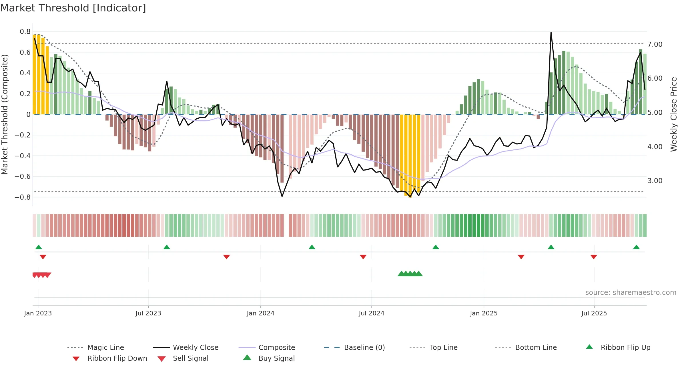This screenshot has width=686, height=385.
Task: Click the Buy Signal cluster near Aug 2024
Action: [410, 273]
